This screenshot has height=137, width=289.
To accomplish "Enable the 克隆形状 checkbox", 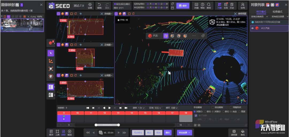I will [x=231, y=107].
